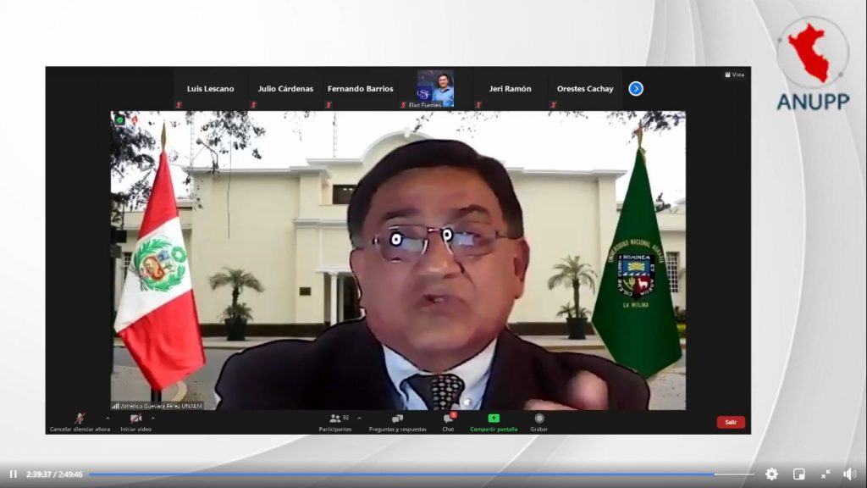The image size is (867, 488).
Task: Select the Fernando Barrios participant tile
Action: (x=361, y=88)
